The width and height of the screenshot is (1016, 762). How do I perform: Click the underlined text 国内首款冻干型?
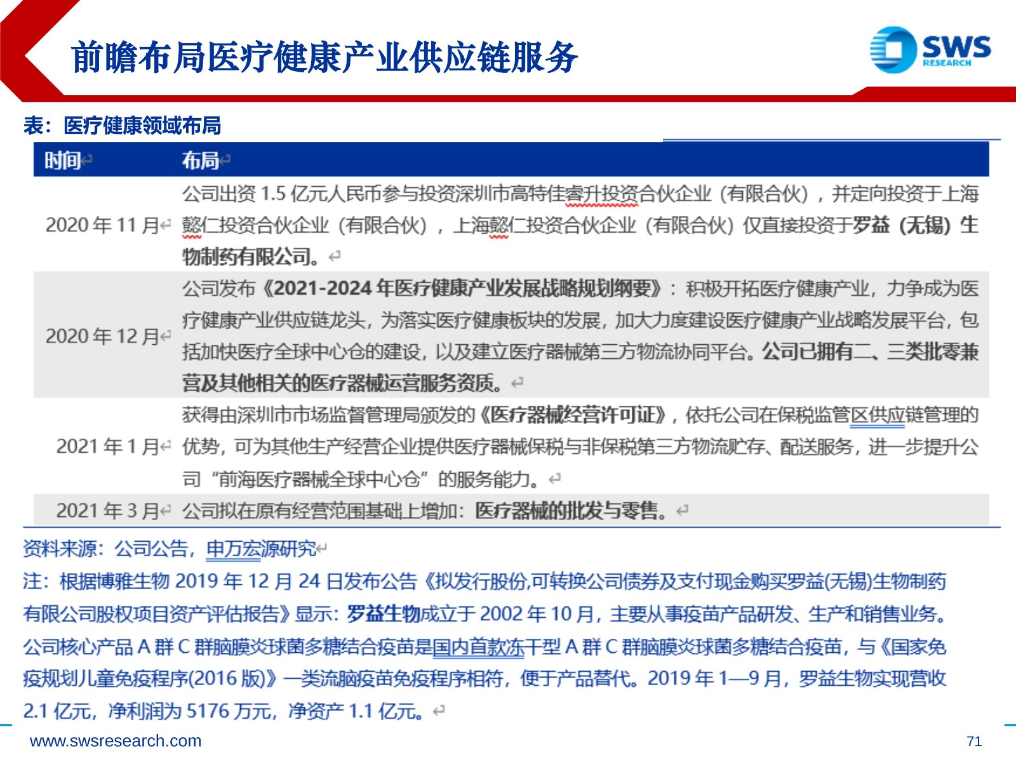click(496, 646)
